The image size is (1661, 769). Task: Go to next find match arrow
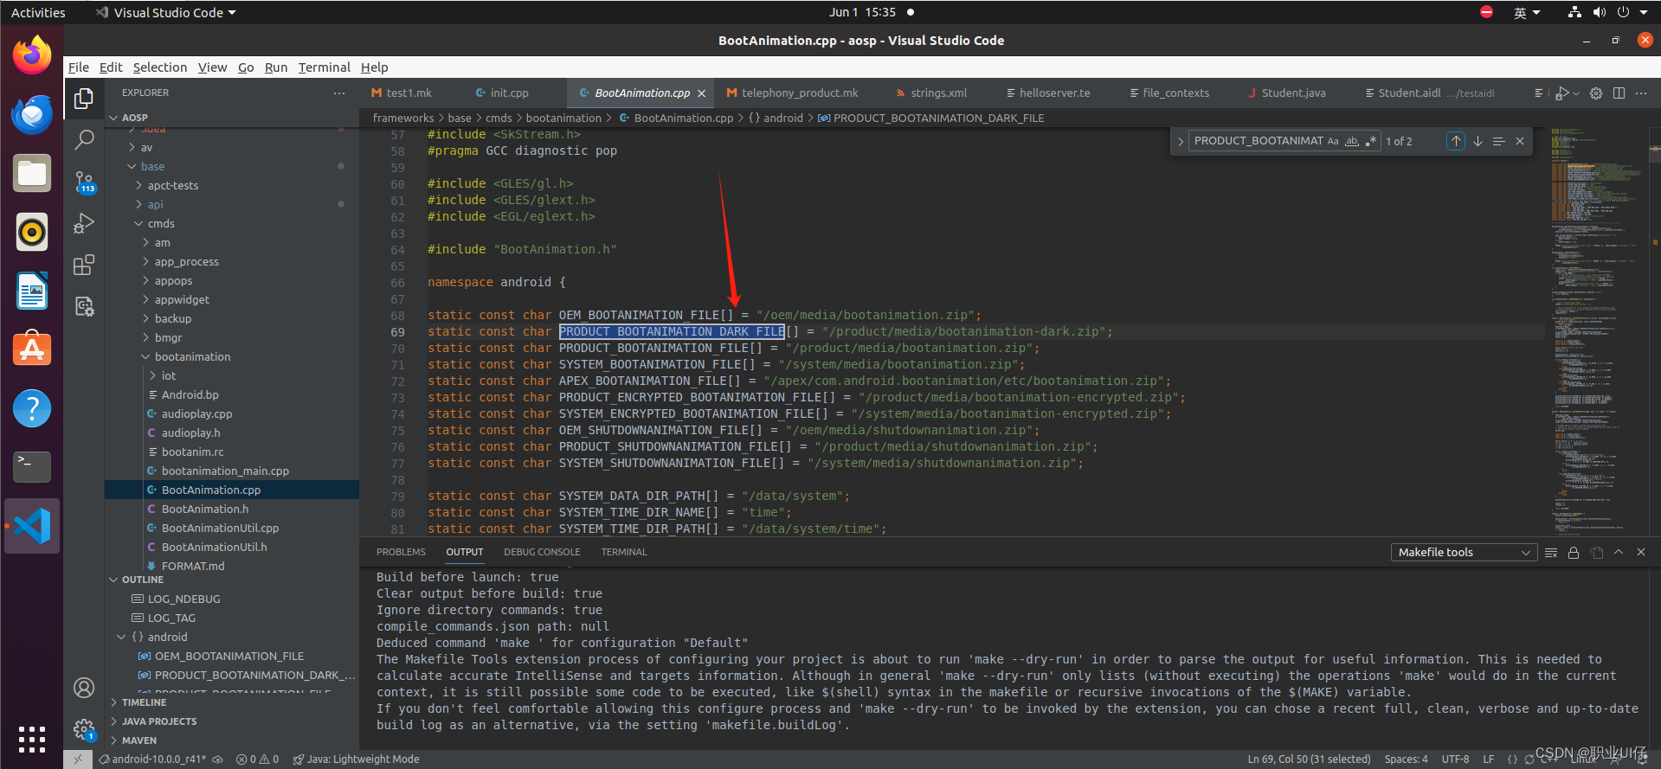click(1478, 141)
